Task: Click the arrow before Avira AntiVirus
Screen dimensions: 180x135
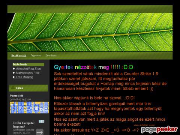Action: pyautogui.click(x=14, y=69)
